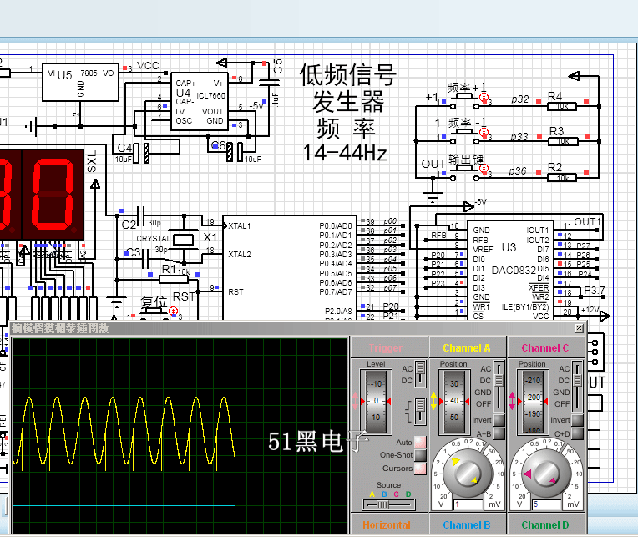Click the Channel D panel header
This screenshot has height=537, width=638.
(x=545, y=525)
